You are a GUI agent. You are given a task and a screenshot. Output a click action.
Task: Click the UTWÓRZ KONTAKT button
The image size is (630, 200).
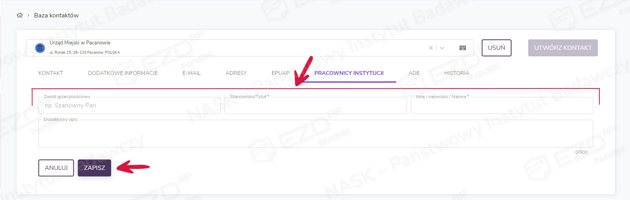[x=563, y=48]
